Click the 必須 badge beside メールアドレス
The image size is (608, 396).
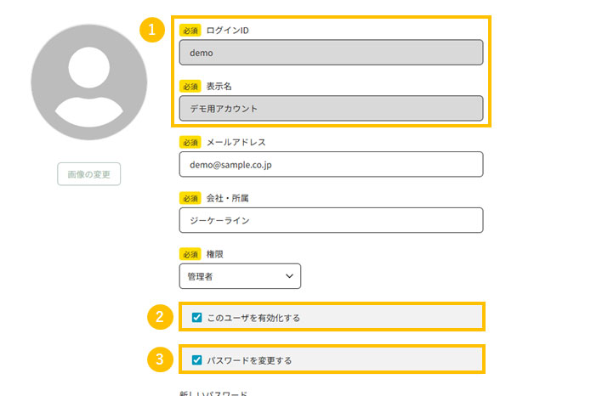point(190,142)
